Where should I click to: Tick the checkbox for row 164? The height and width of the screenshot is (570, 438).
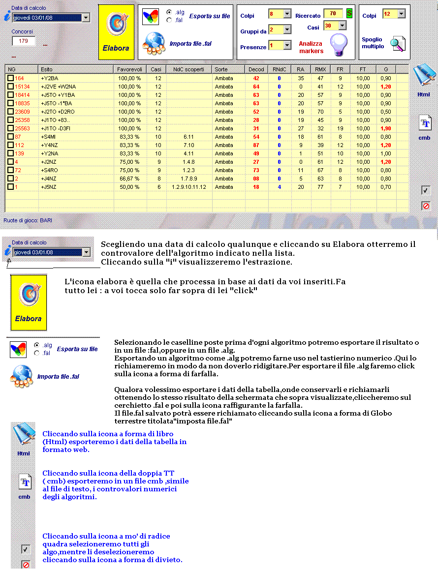(x=10, y=78)
